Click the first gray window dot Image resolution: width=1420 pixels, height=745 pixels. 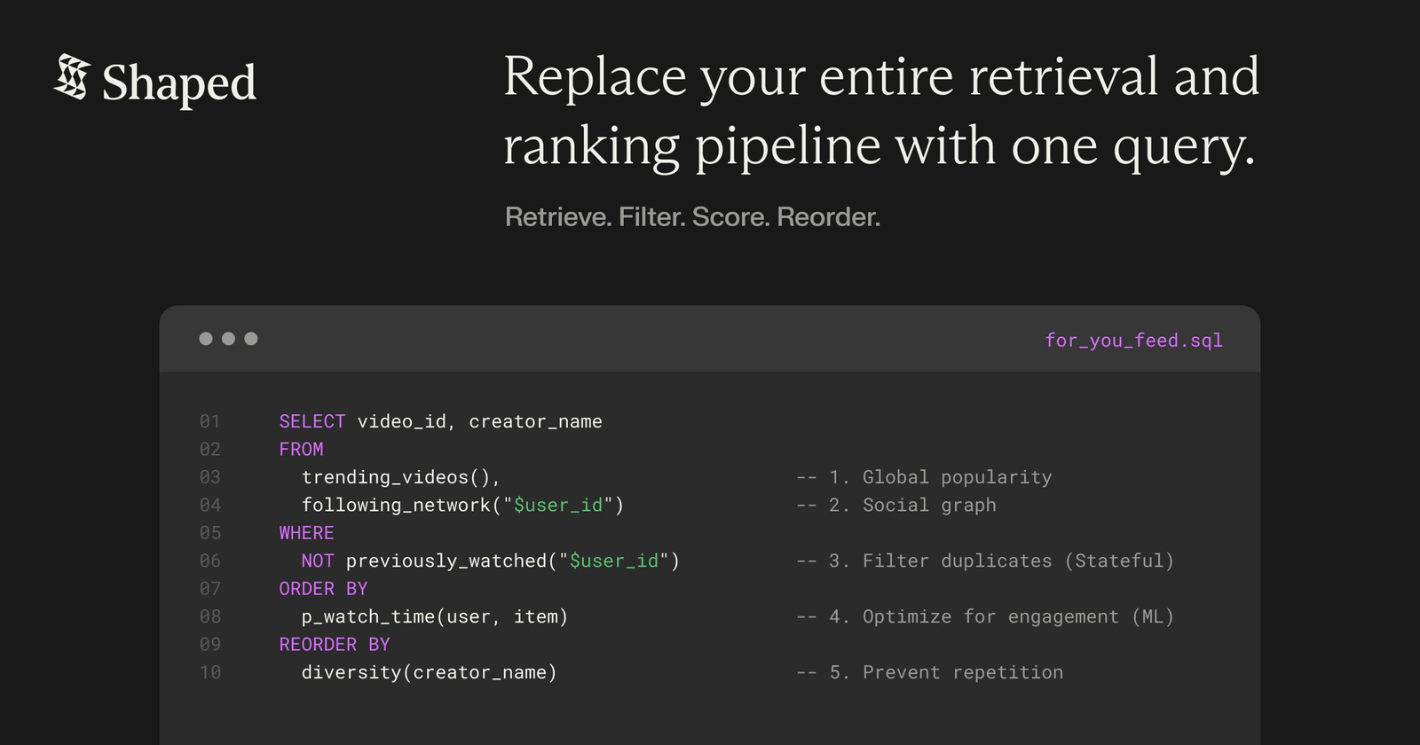coord(206,339)
